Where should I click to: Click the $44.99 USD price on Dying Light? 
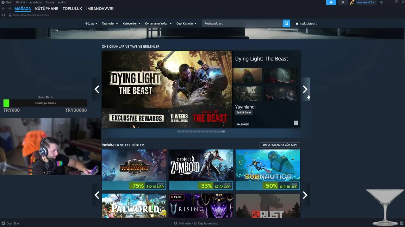coord(243,124)
